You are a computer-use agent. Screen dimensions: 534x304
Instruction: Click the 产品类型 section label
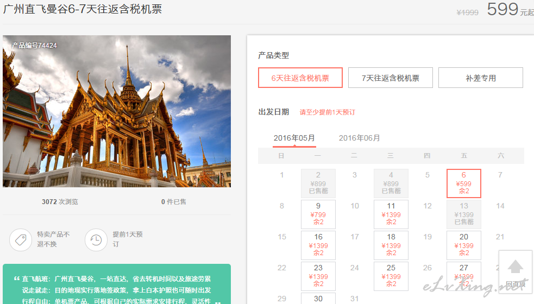pyautogui.click(x=273, y=55)
